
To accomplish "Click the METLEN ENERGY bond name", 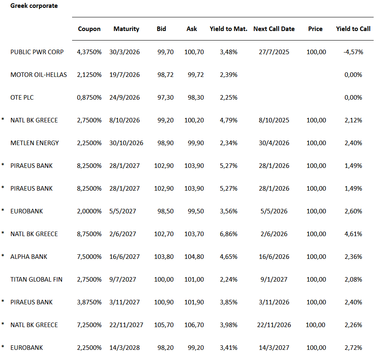I will point(35,143).
